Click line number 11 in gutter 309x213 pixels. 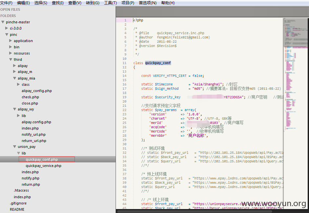124,63
